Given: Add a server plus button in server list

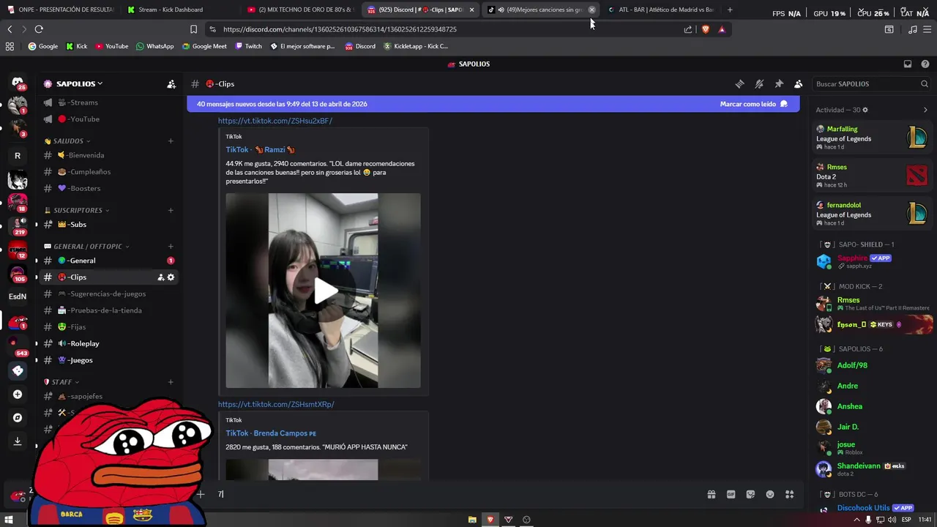Looking at the screenshot, I should click(18, 395).
